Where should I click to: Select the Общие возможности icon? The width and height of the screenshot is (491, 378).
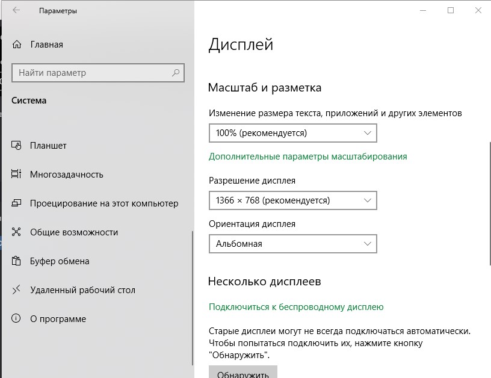(16, 232)
